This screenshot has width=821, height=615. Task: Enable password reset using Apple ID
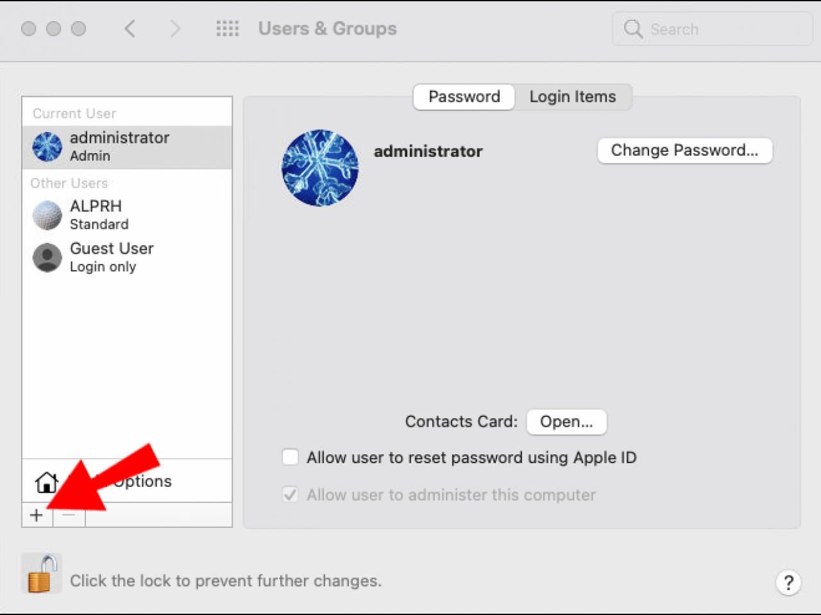tap(290, 457)
